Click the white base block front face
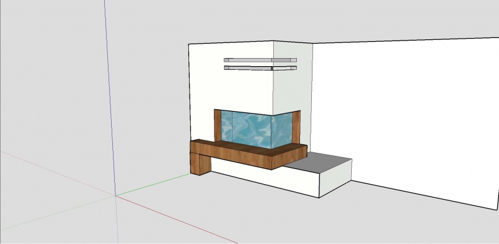This screenshot has width=499, height=244. tap(264, 178)
